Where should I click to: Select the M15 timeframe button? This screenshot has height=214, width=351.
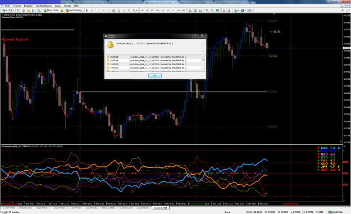(x=153, y=10)
